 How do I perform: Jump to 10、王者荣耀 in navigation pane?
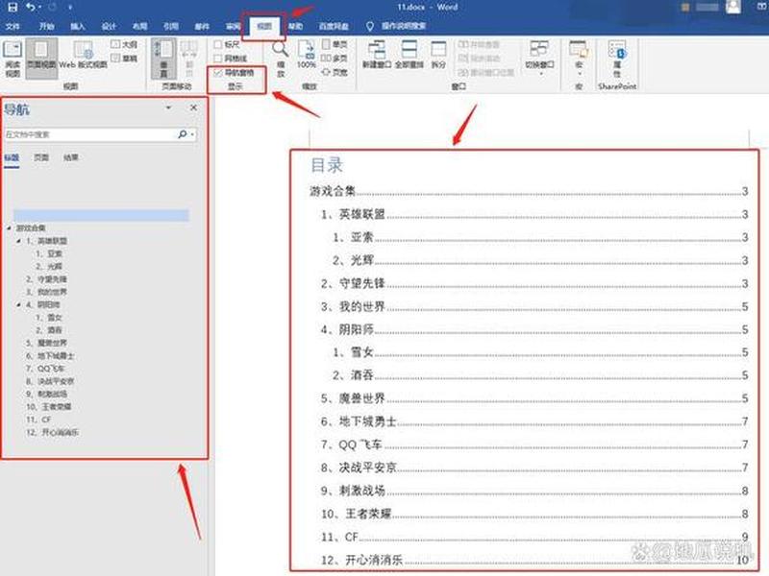(x=49, y=406)
